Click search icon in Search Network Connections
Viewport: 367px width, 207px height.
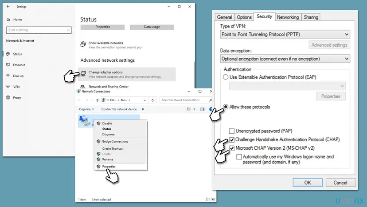click(210, 100)
